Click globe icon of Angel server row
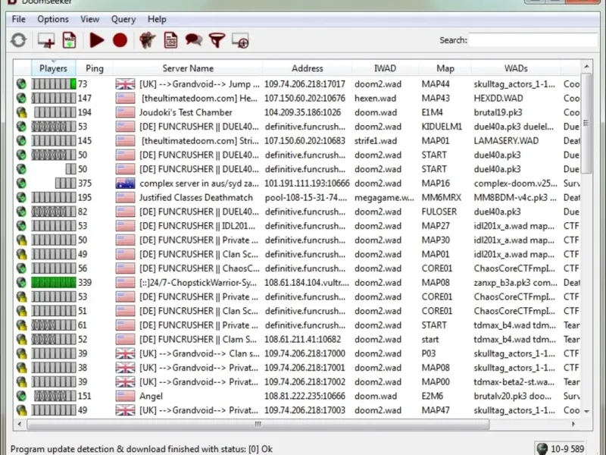This screenshot has width=606, height=455. click(x=22, y=396)
